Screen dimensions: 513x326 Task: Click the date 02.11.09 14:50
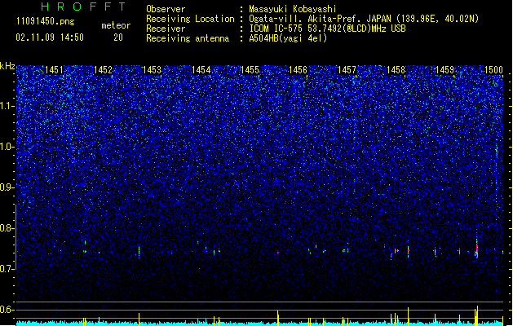pyautogui.click(x=50, y=37)
